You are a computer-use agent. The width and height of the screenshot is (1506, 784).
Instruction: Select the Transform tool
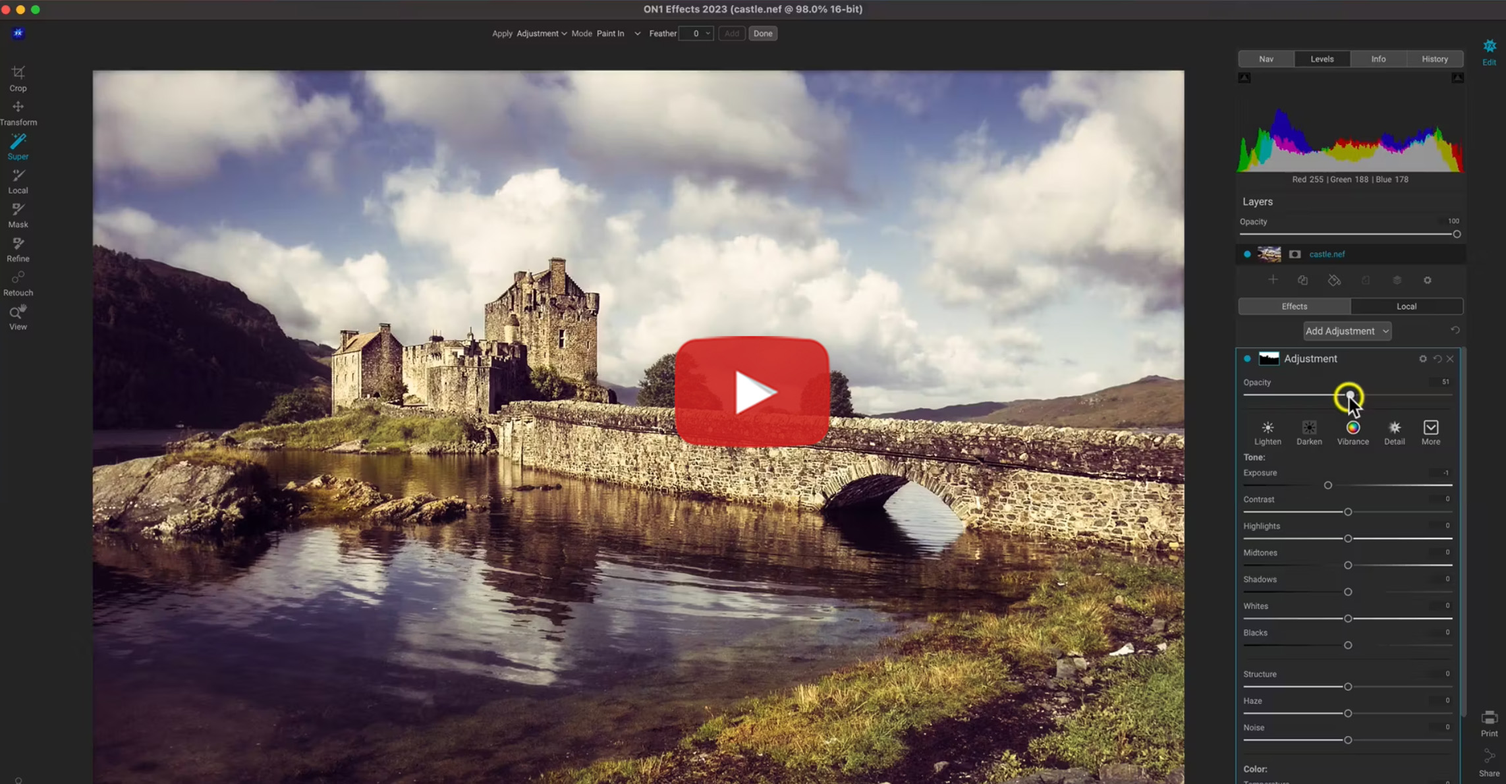[18, 113]
